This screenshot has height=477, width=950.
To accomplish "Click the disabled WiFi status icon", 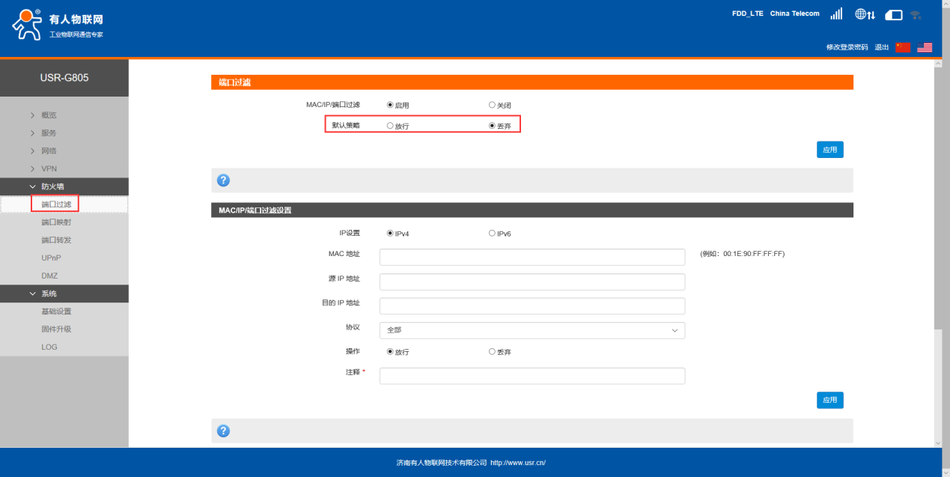I will (916, 15).
